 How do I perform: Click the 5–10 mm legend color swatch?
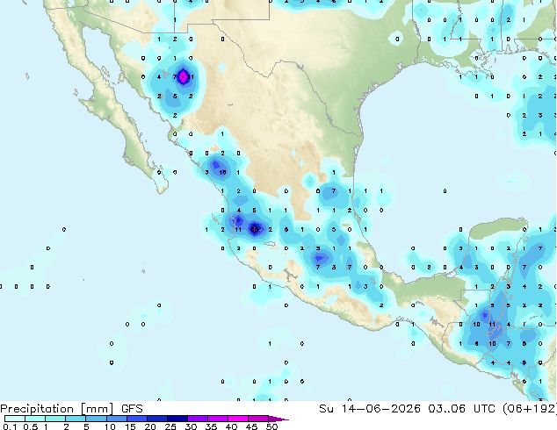click(96, 419)
